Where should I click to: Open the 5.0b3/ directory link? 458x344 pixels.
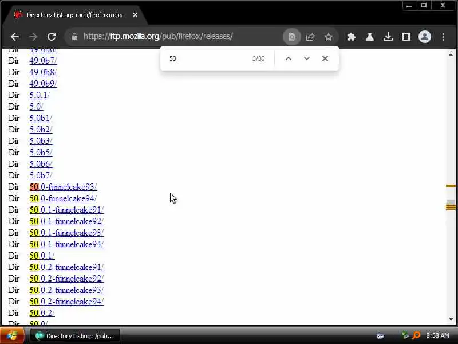(41, 140)
